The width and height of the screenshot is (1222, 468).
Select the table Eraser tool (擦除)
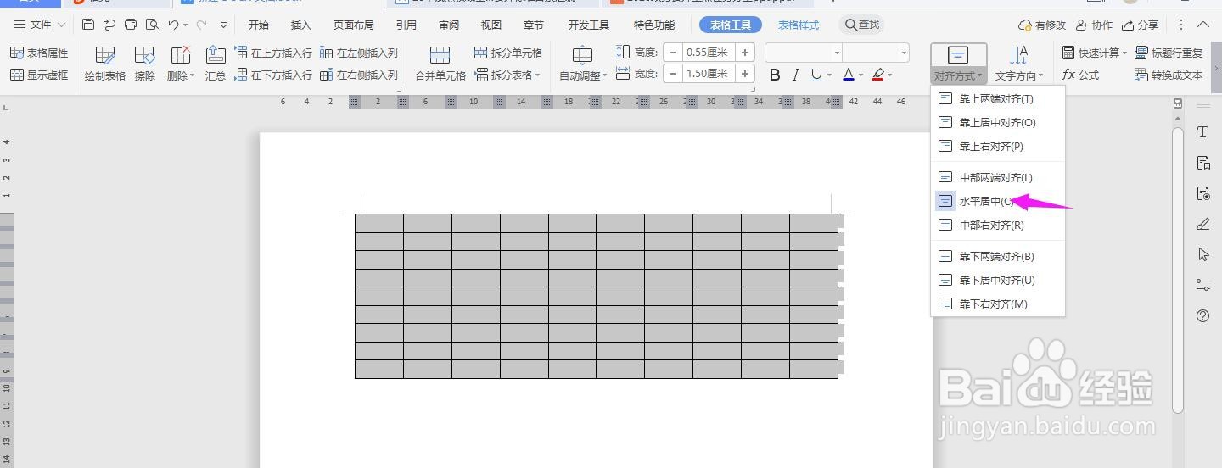145,64
